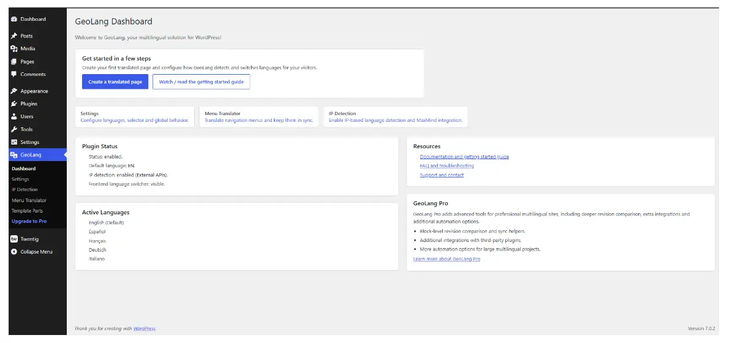Click the WordPress link in footer
Screen dimensions: 735x343
click(144, 329)
